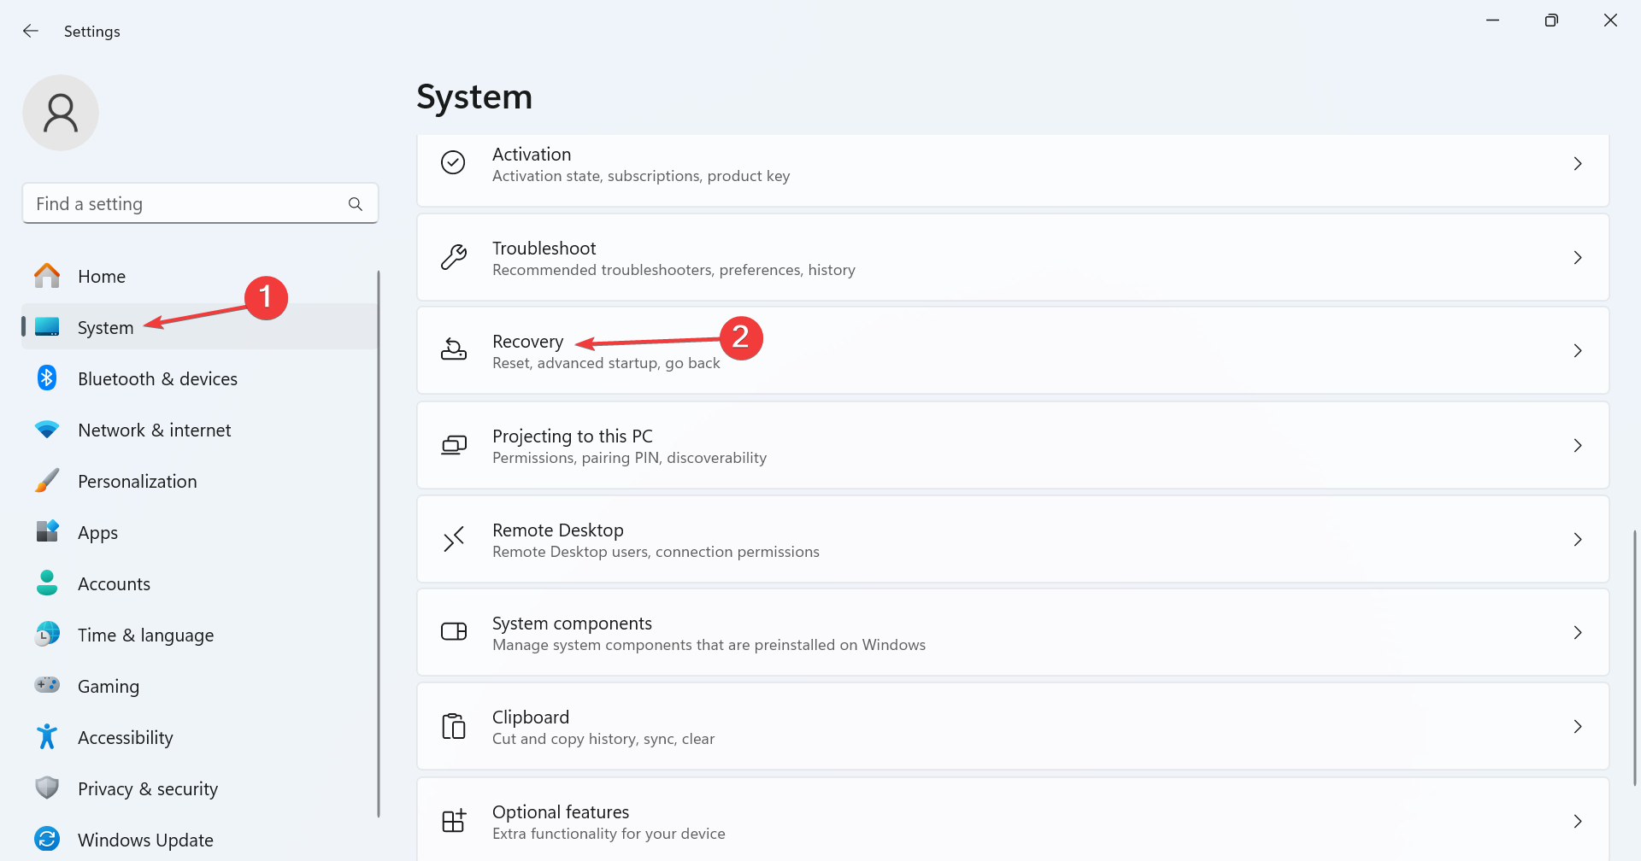Open the System components entry
This screenshot has width=1641, height=861.
[x=1013, y=632]
